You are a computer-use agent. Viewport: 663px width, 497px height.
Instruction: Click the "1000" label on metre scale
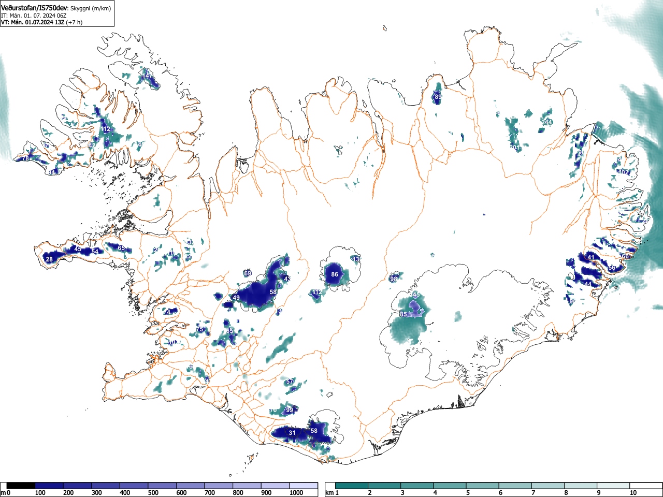point(296,493)
